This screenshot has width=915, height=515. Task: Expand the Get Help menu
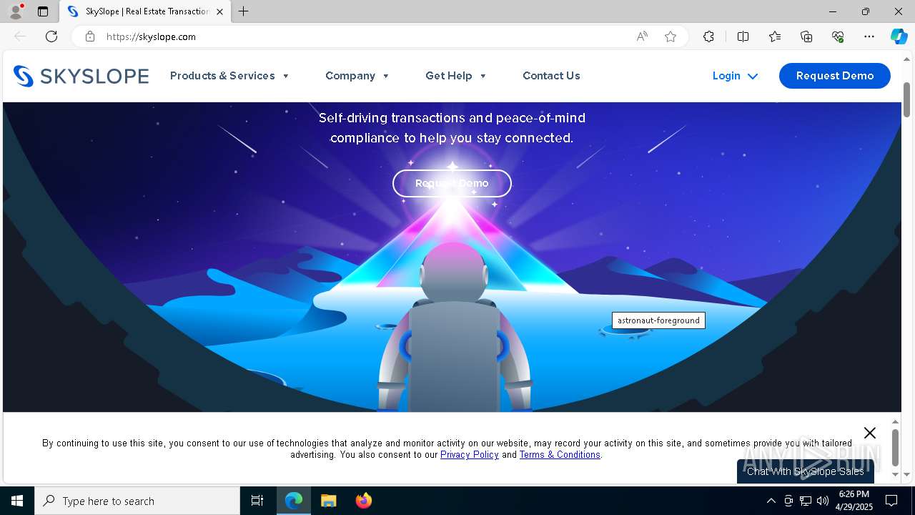click(x=456, y=76)
